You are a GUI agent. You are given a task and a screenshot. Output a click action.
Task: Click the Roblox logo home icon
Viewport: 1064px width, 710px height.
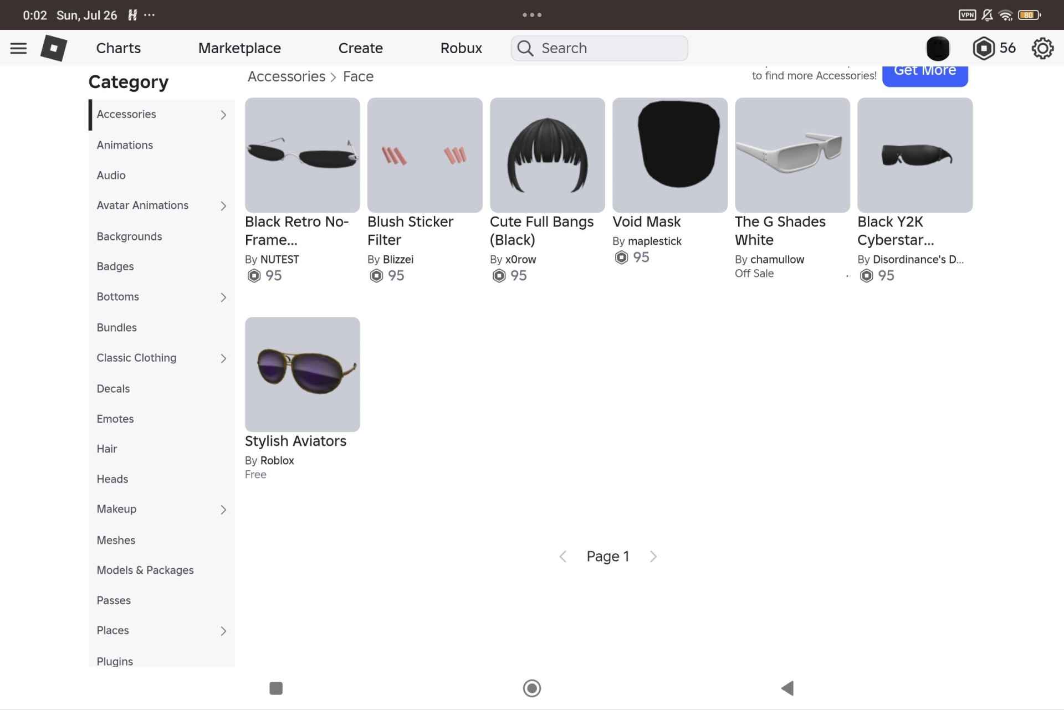[x=54, y=48]
